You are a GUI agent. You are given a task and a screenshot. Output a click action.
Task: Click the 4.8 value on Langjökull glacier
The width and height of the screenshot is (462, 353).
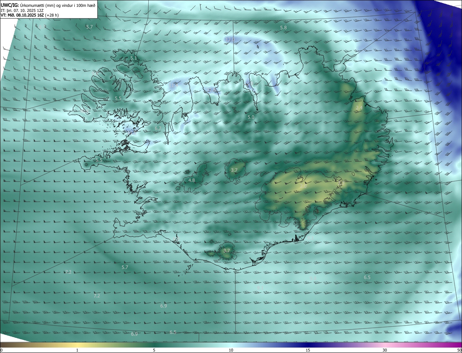point(192,180)
